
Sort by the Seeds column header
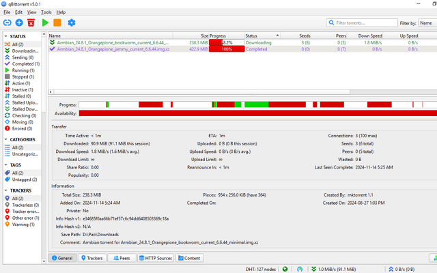296,35
